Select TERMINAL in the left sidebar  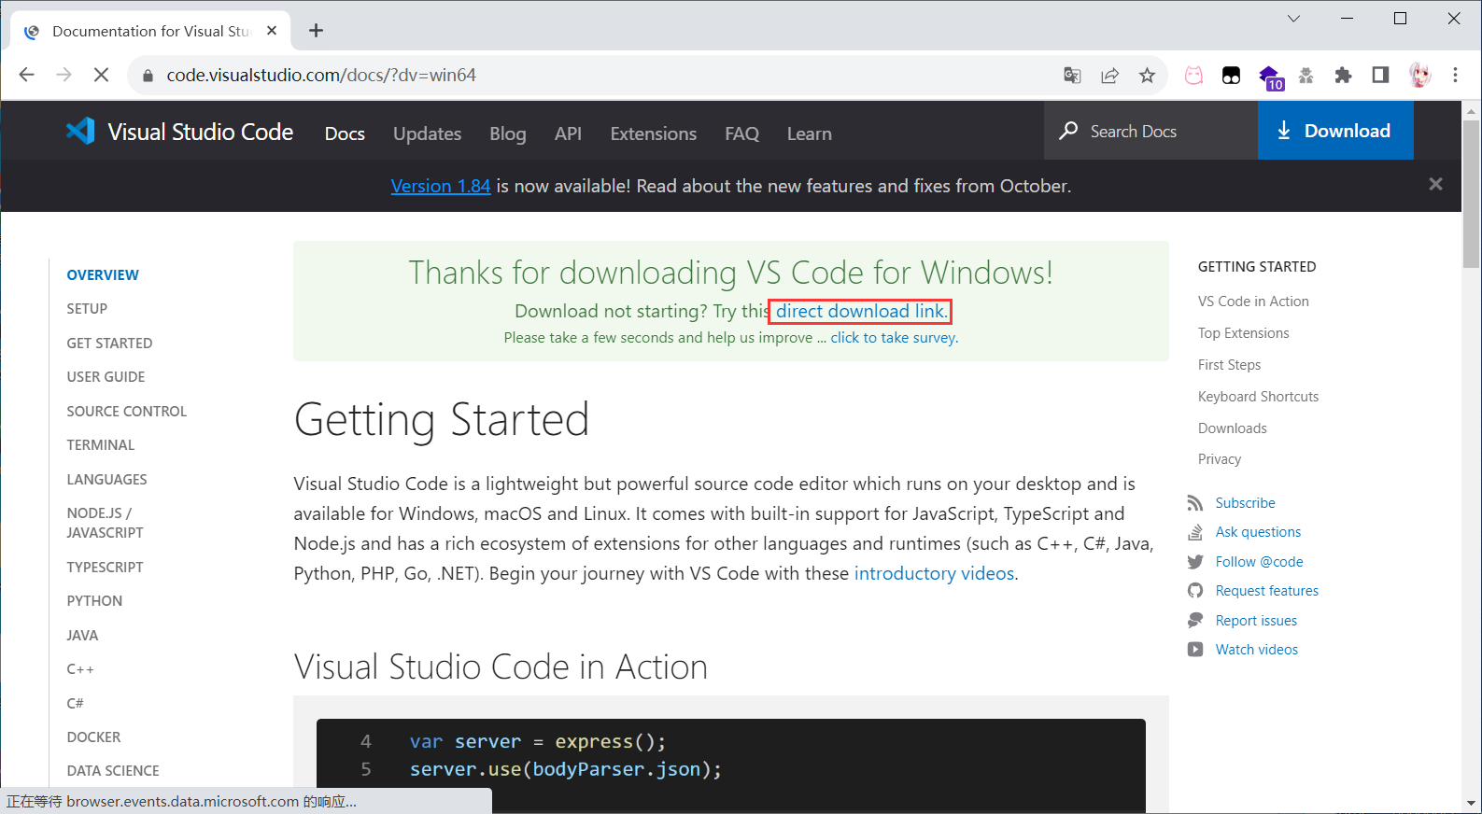click(x=100, y=445)
